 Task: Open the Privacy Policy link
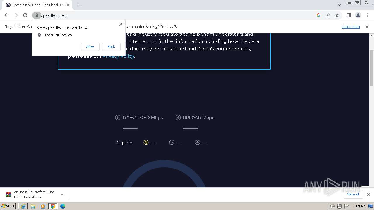coord(118,56)
